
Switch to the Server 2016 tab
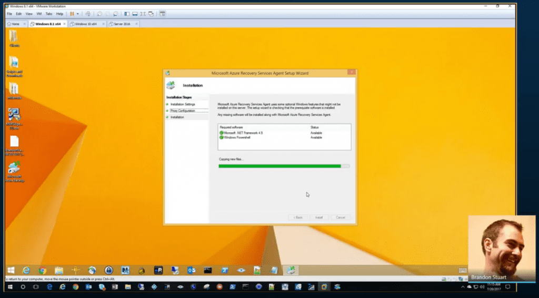[122, 24]
